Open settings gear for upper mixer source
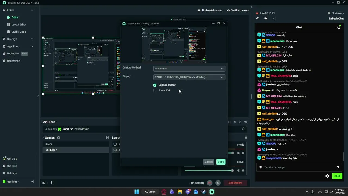 click(x=243, y=153)
